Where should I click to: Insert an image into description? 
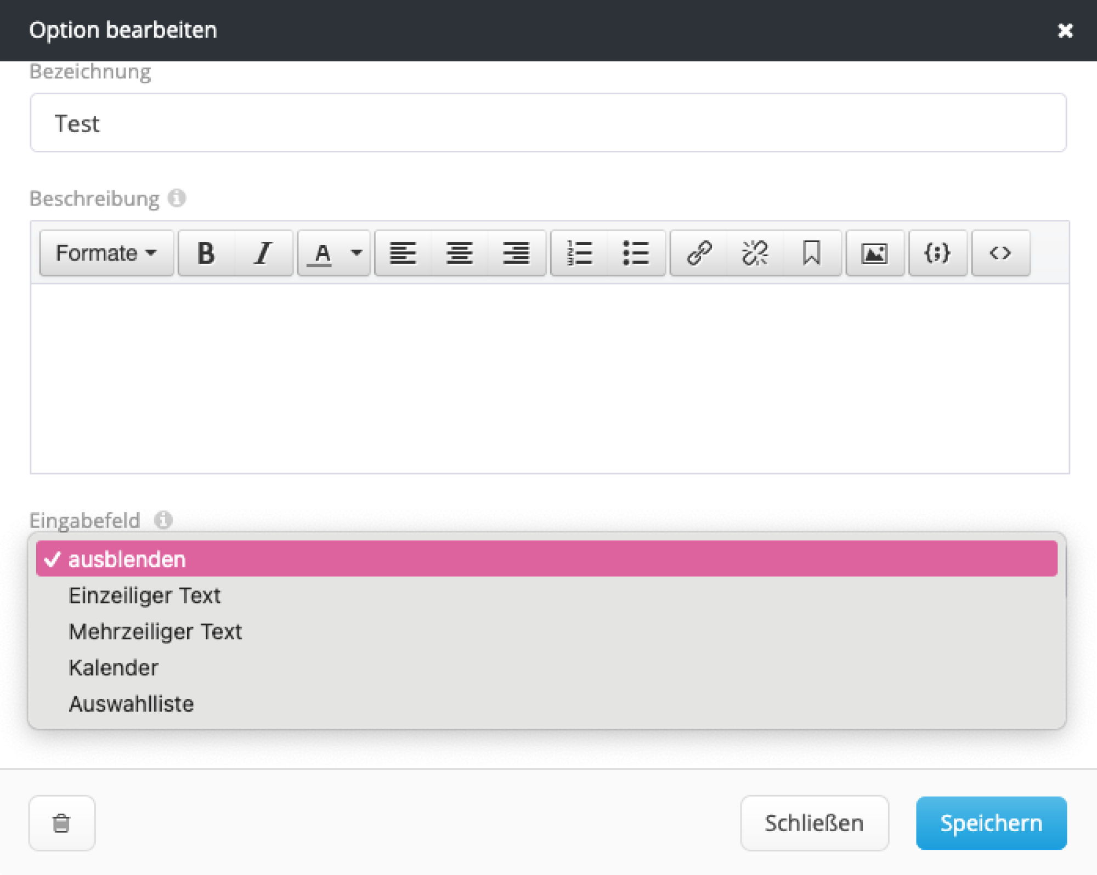pyautogui.click(x=875, y=253)
